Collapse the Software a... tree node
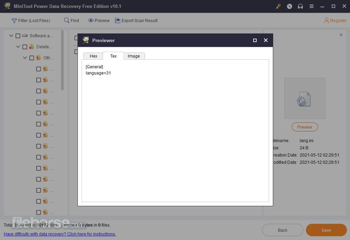 pos(11,36)
